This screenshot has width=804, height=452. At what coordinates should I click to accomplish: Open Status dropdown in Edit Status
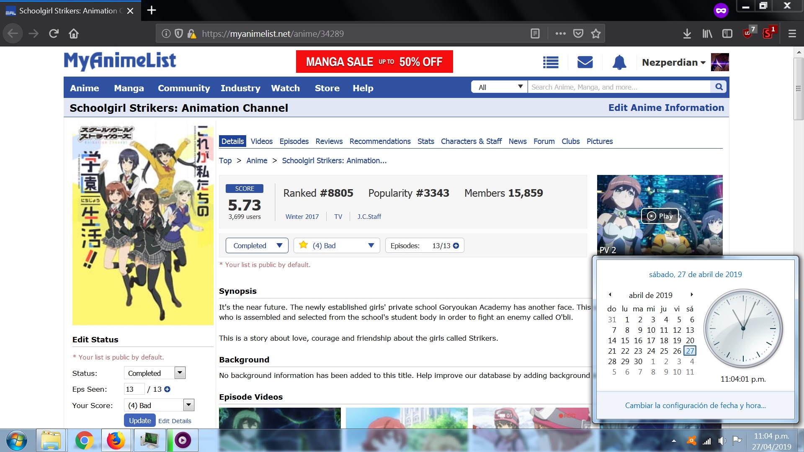[x=155, y=373]
